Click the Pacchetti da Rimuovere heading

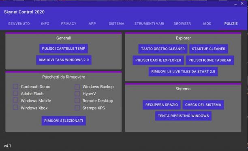click(x=64, y=77)
